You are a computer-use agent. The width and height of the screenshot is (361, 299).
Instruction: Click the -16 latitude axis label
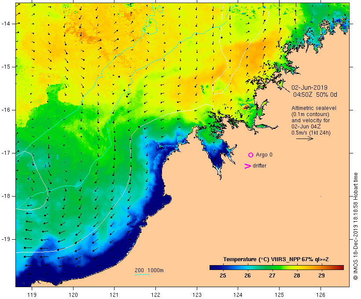[6, 110]
